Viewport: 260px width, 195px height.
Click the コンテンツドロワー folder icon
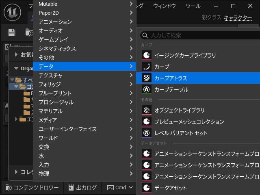coord(9,188)
